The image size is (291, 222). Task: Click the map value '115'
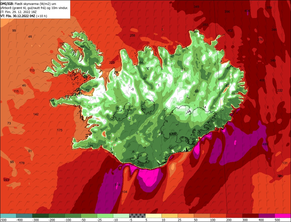click(x=16, y=91)
